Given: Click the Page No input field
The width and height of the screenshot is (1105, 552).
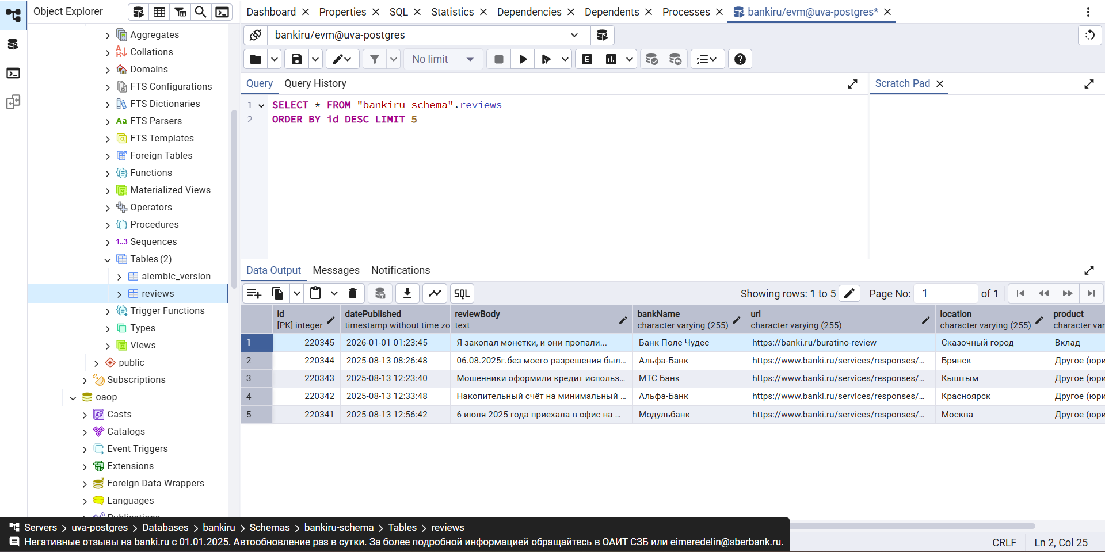Looking at the screenshot, I should (x=946, y=293).
